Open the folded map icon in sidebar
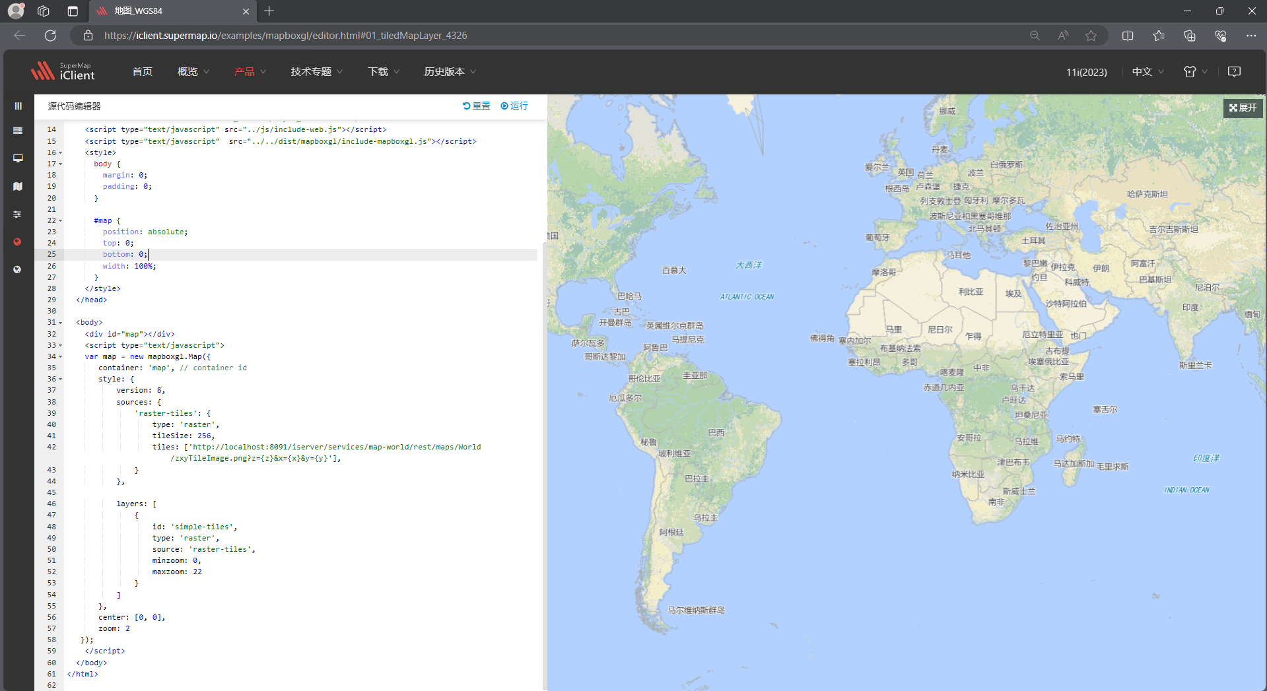 pyautogui.click(x=18, y=187)
